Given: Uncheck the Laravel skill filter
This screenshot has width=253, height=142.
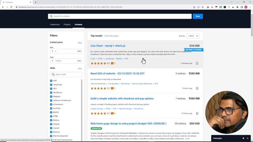Looking at the screenshot, I should (51, 128).
